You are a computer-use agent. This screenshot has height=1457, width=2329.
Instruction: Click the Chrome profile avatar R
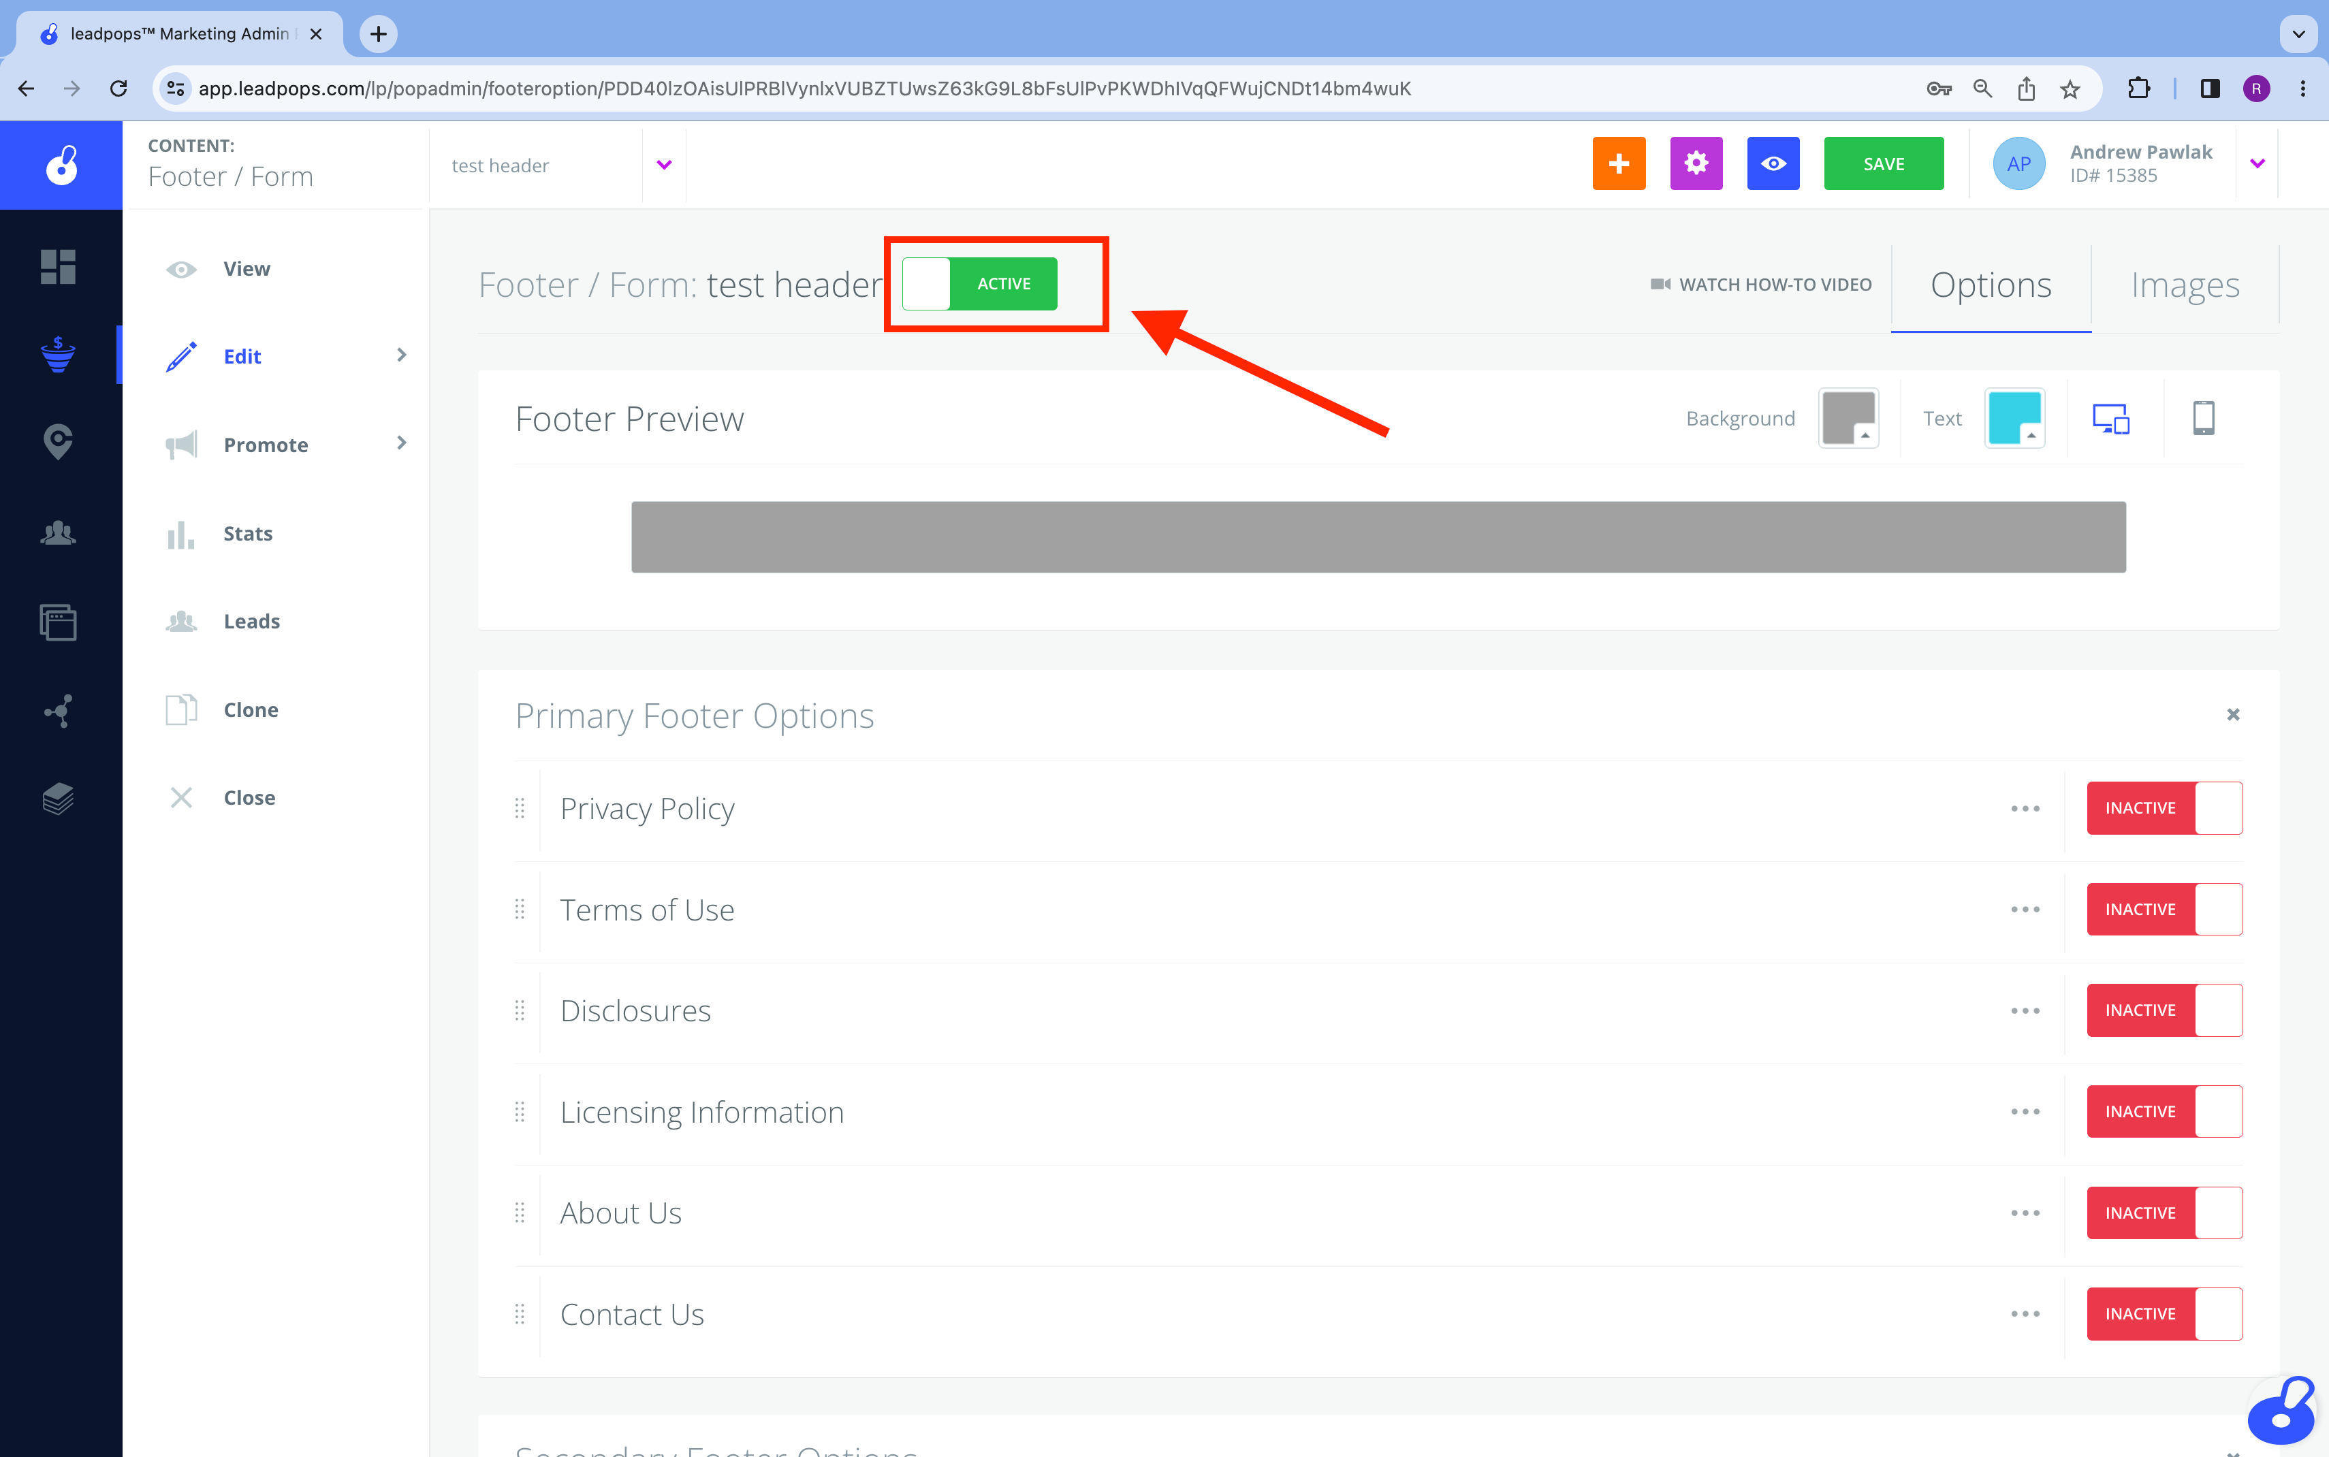tap(2255, 89)
